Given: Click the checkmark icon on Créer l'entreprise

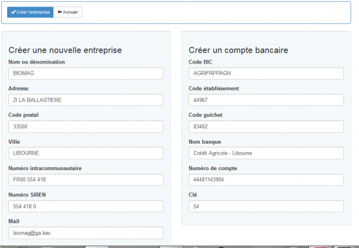Looking at the screenshot, I should (13, 12).
